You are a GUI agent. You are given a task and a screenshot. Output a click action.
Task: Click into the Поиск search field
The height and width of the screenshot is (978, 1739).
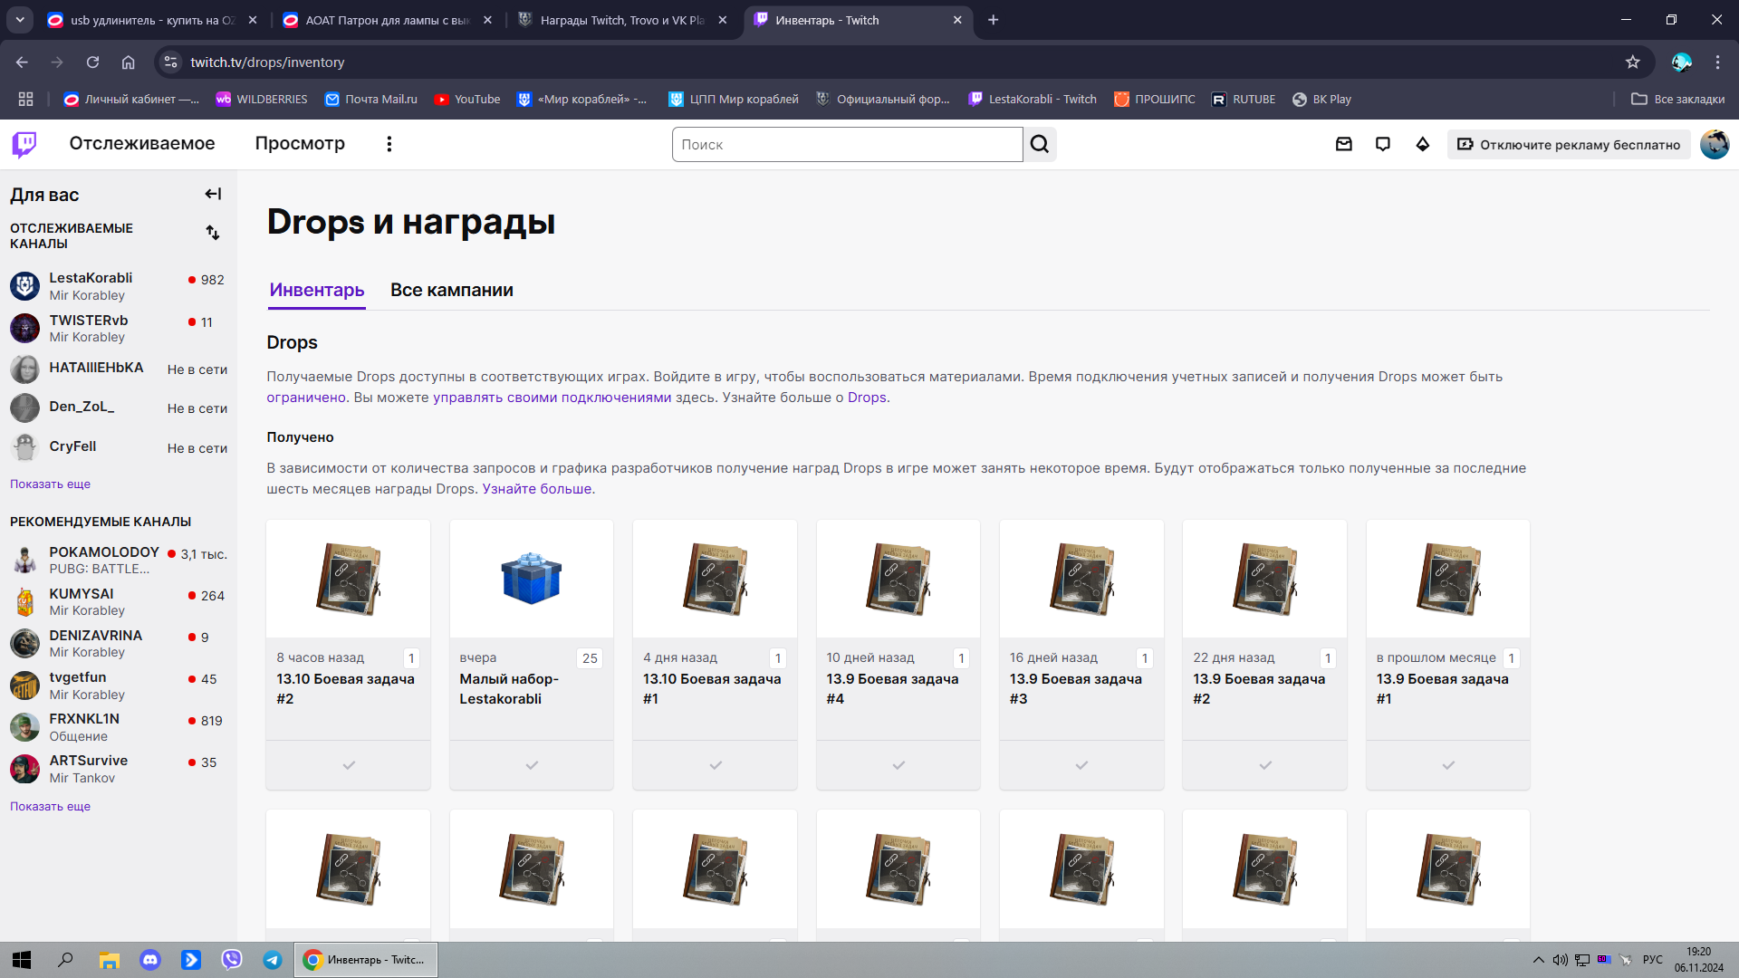point(847,144)
